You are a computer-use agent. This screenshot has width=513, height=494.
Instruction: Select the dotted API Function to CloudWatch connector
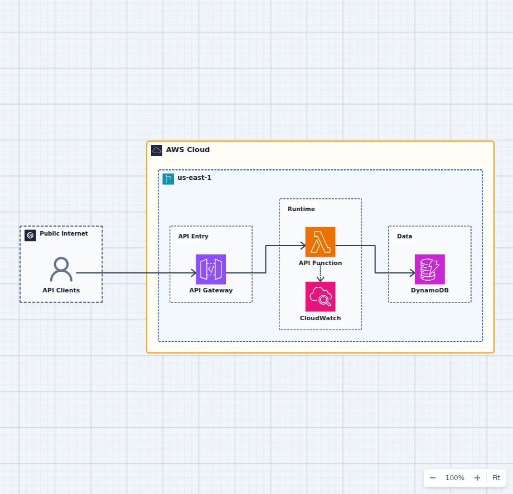[x=320, y=274]
